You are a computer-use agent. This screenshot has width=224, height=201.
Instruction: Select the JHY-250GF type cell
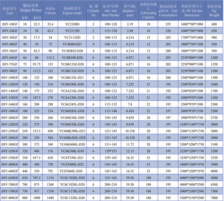click(x=10, y=131)
